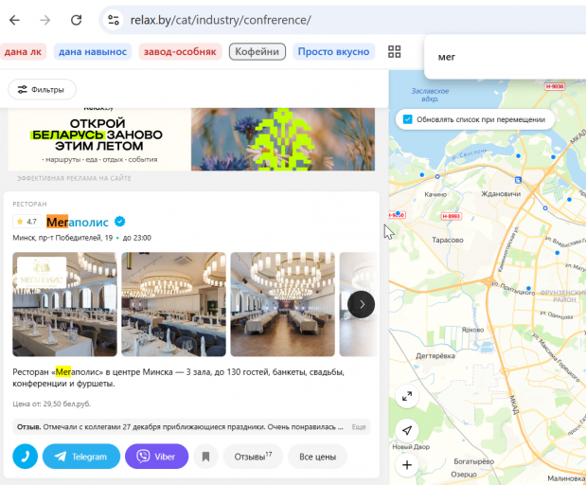Open the Мегаполис restaurant title

(78, 222)
